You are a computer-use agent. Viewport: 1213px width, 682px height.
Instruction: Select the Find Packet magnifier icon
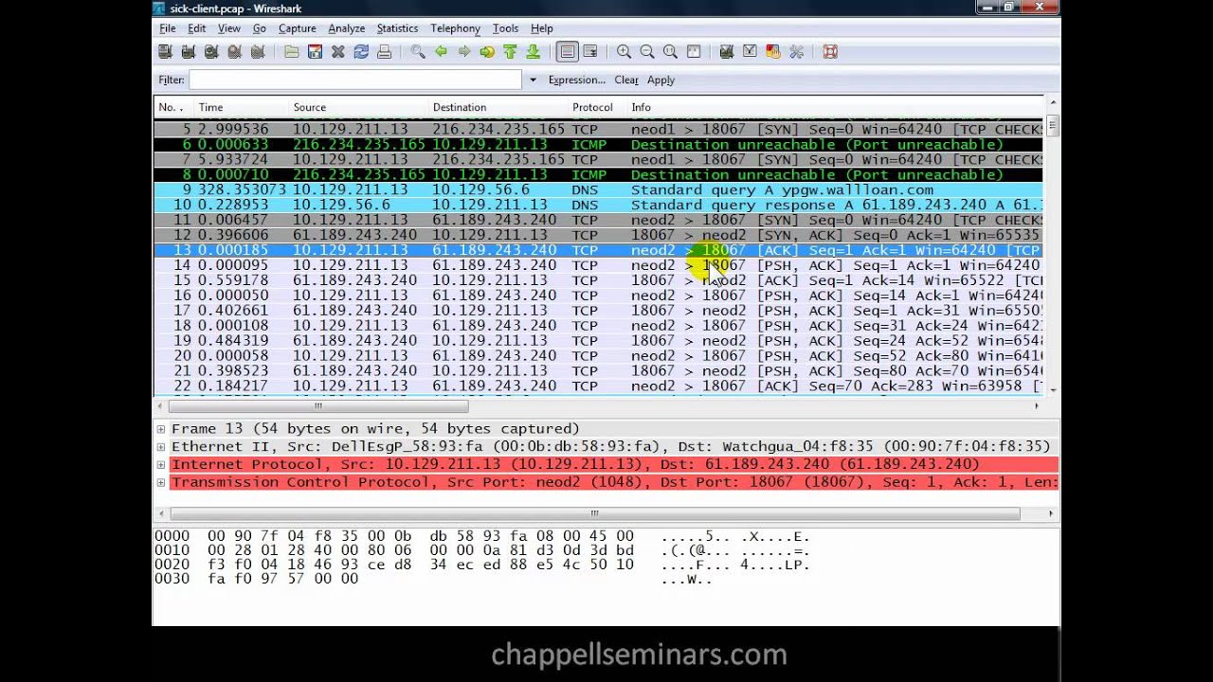(417, 51)
